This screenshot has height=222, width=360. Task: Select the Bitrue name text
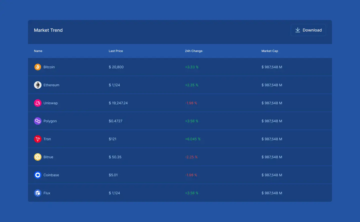tap(48, 157)
